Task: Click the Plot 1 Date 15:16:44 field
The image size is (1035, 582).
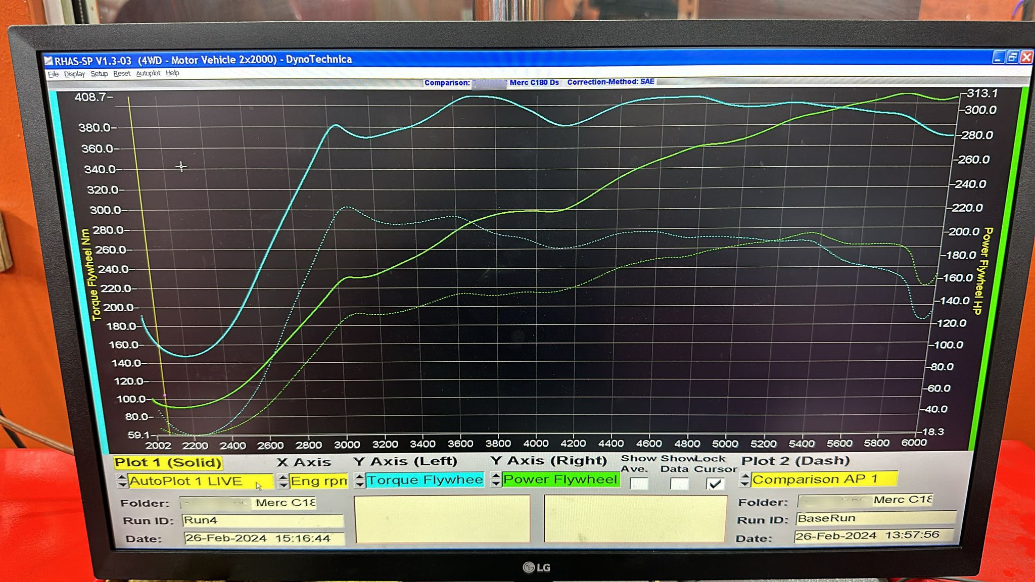Action: click(x=264, y=538)
